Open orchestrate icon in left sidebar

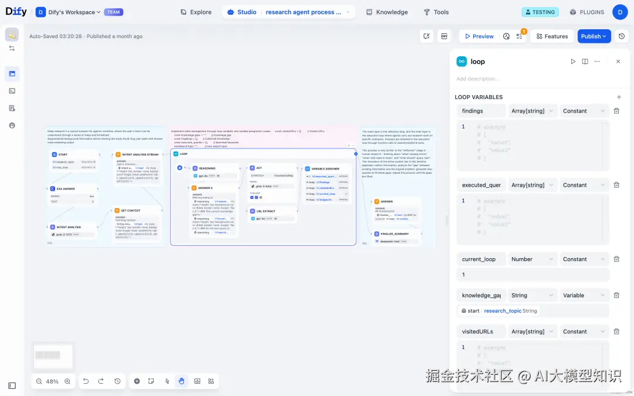point(12,73)
